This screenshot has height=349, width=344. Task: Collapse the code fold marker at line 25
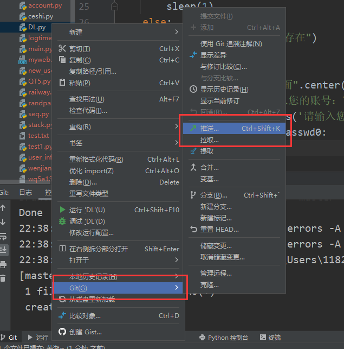coord(114,7)
